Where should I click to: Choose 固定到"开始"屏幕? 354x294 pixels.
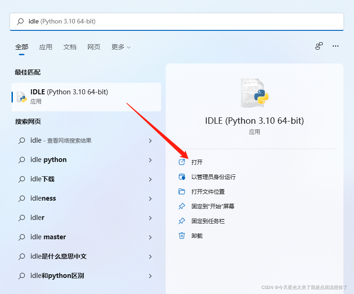pyautogui.click(x=213, y=206)
